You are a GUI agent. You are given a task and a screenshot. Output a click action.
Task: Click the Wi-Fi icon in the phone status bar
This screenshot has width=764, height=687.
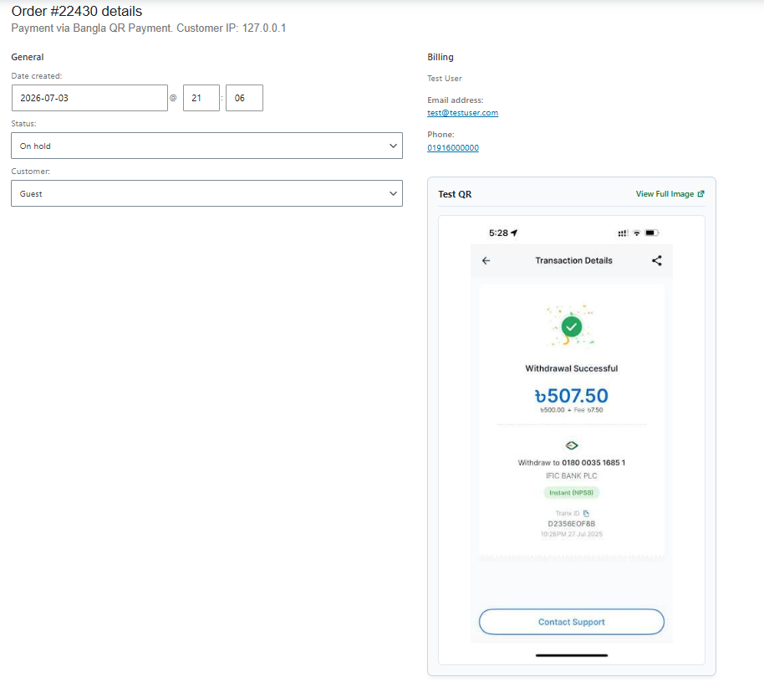point(636,233)
